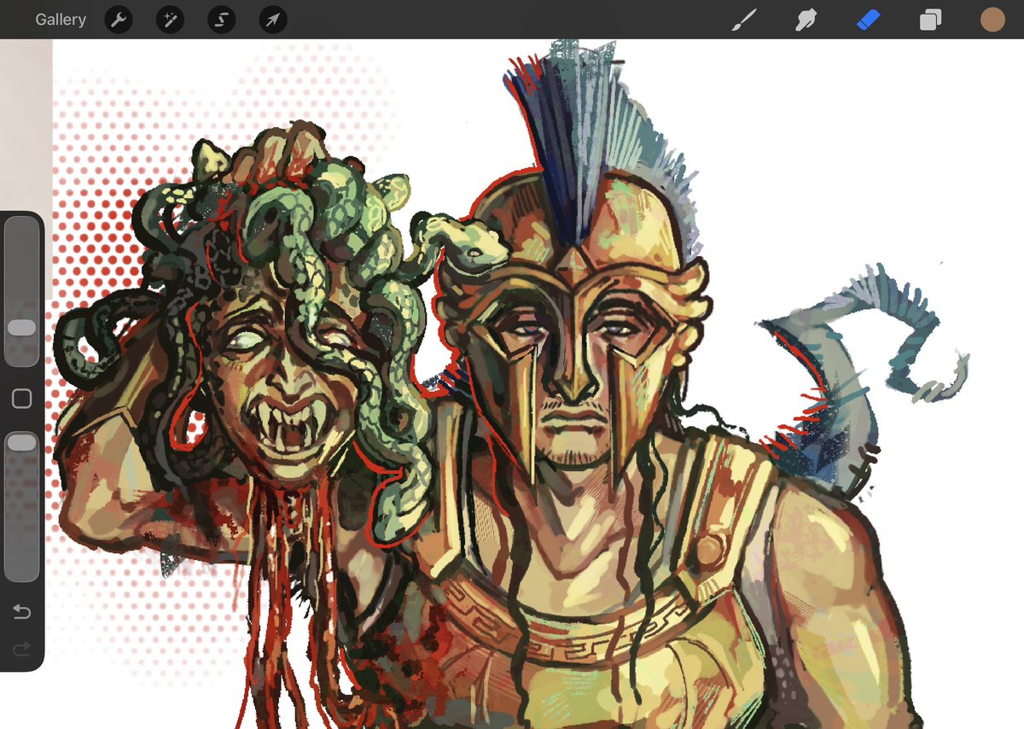Activate the Transform arrow tool

[x=272, y=20]
